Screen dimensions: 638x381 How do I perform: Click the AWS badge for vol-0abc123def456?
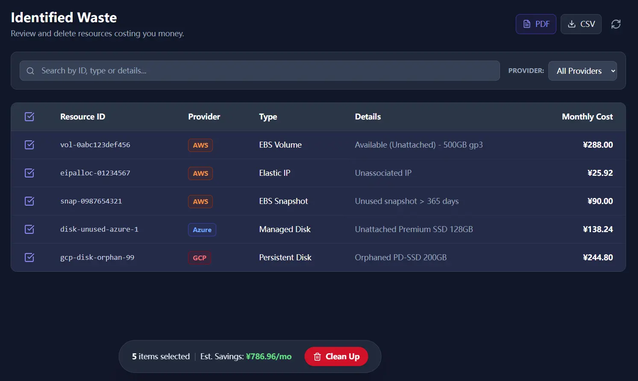pyautogui.click(x=200, y=145)
